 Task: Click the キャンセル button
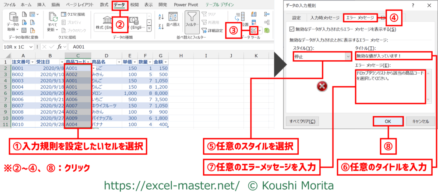419,121
